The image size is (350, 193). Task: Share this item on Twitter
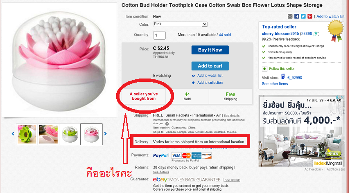click(303, 16)
